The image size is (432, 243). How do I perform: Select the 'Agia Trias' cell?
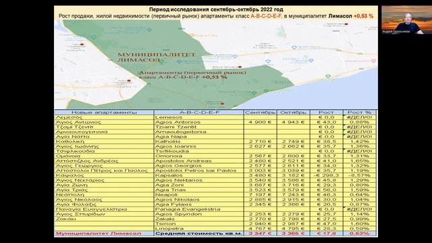[x=199, y=190]
